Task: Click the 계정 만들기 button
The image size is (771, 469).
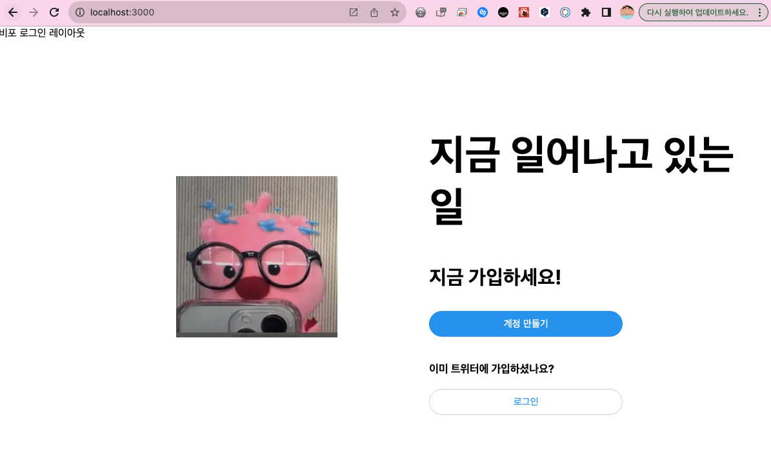Action: tap(526, 323)
